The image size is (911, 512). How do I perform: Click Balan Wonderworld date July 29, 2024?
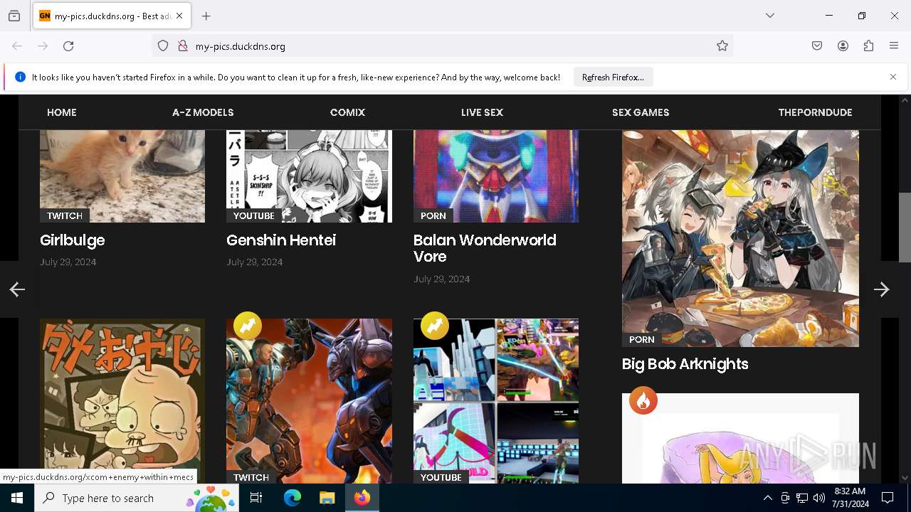point(442,279)
